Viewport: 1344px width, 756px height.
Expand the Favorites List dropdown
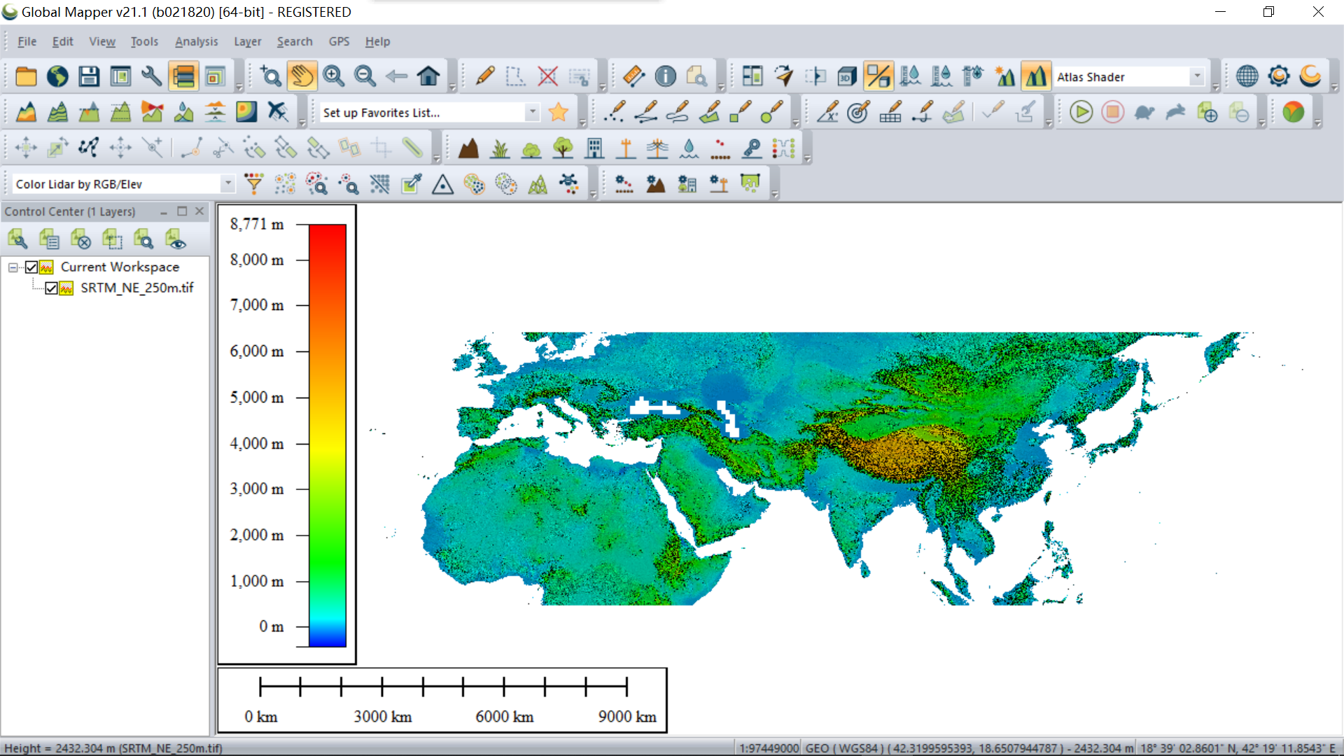coord(533,112)
